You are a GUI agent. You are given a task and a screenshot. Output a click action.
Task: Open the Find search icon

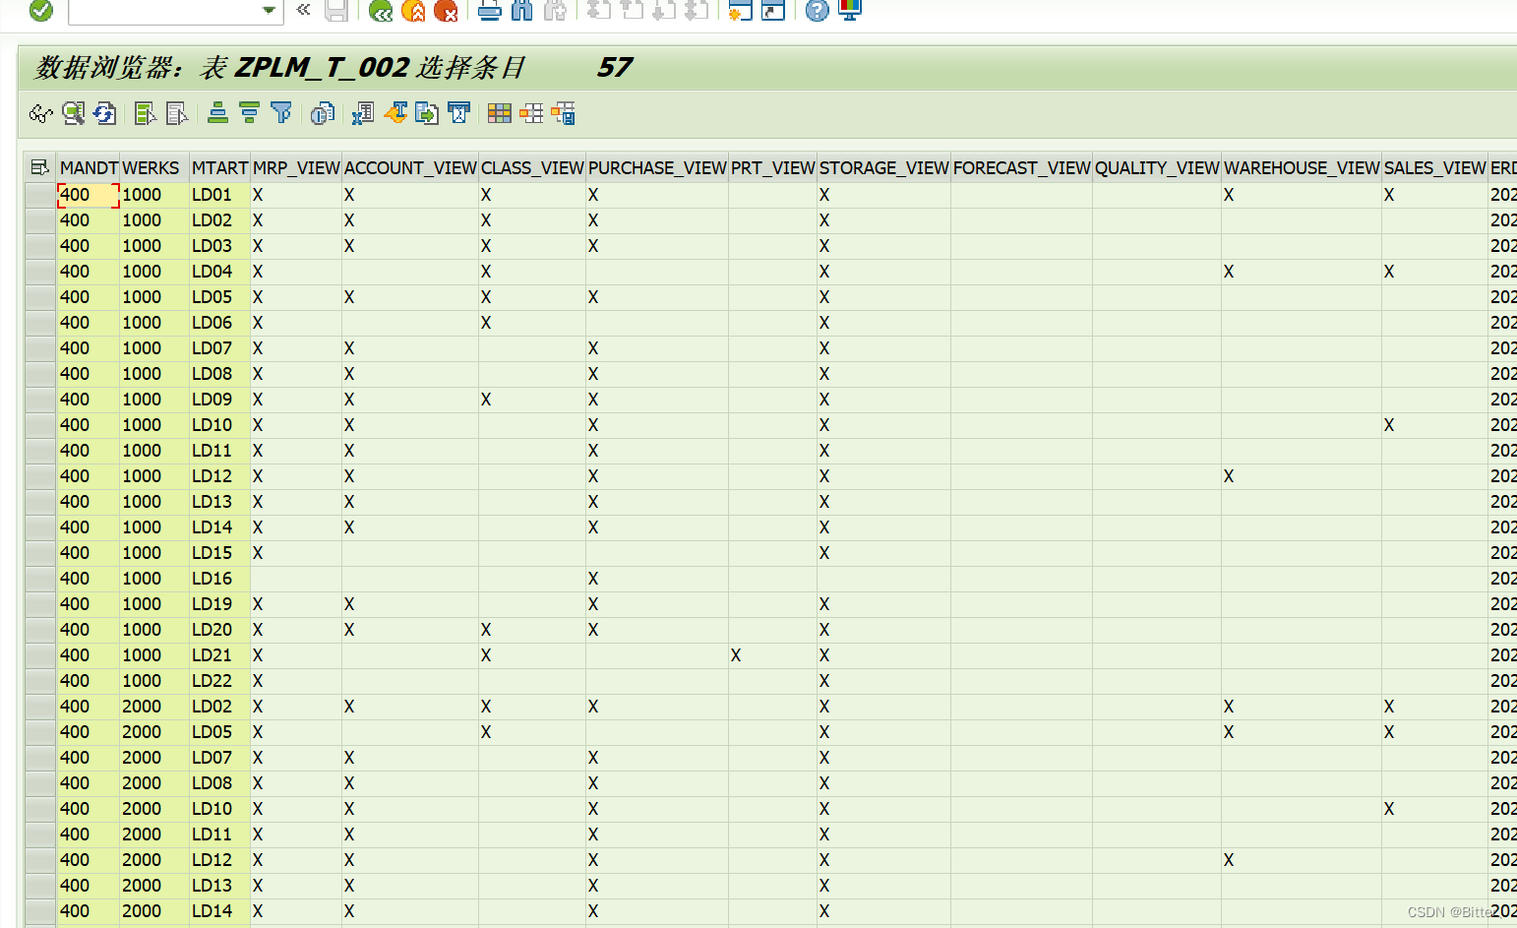tap(520, 12)
